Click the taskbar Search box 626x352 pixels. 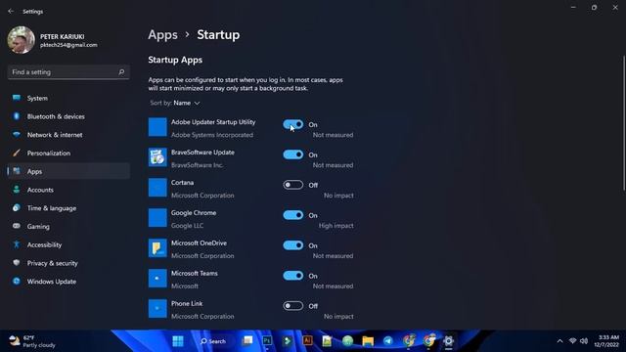click(x=213, y=341)
